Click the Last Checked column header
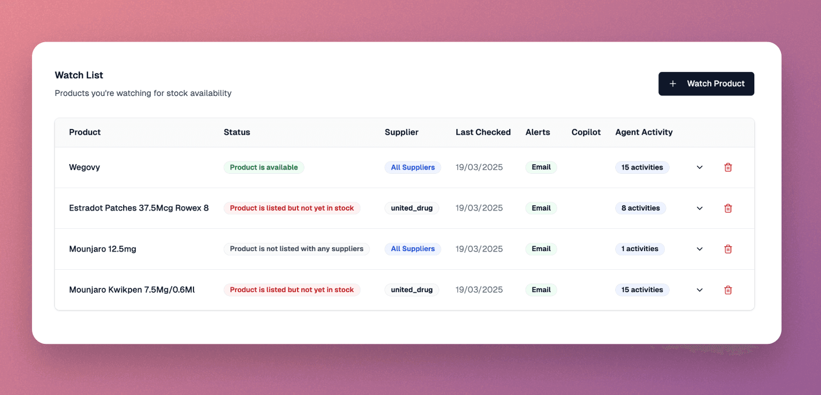This screenshot has width=821, height=395. (x=483, y=132)
